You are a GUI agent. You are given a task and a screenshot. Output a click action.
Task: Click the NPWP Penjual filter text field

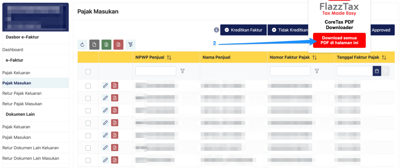click(x=156, y=71)
